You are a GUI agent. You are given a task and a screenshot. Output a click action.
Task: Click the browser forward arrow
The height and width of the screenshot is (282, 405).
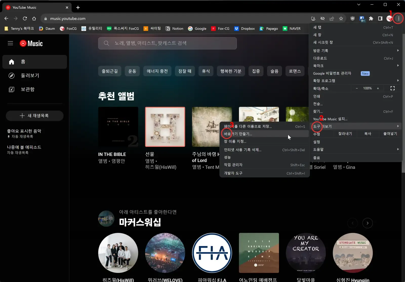16,18
